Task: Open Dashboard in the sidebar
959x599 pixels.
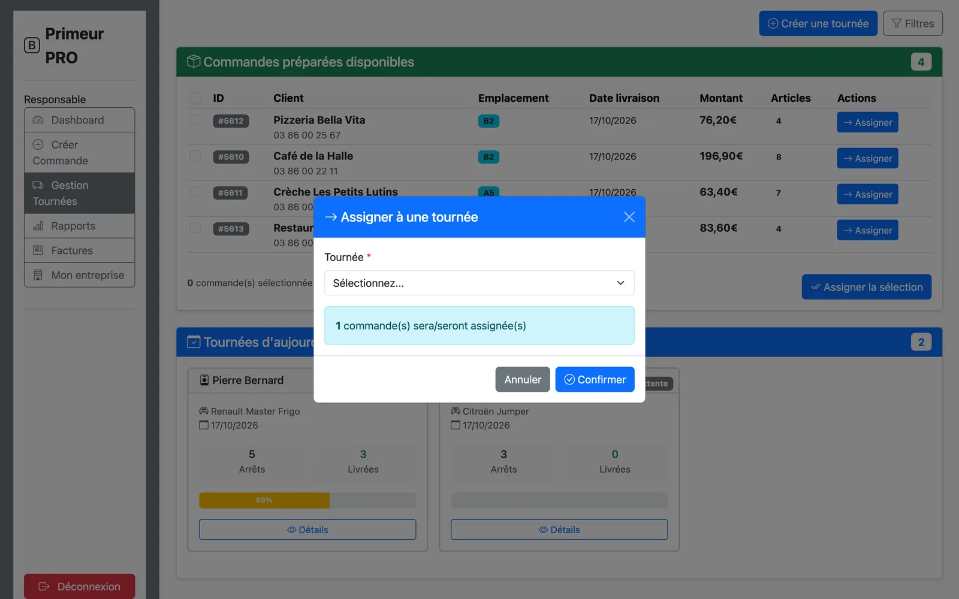Action: pyautogui.click(x=79, y=120)
